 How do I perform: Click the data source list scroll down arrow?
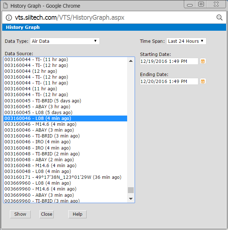(131, 199)
